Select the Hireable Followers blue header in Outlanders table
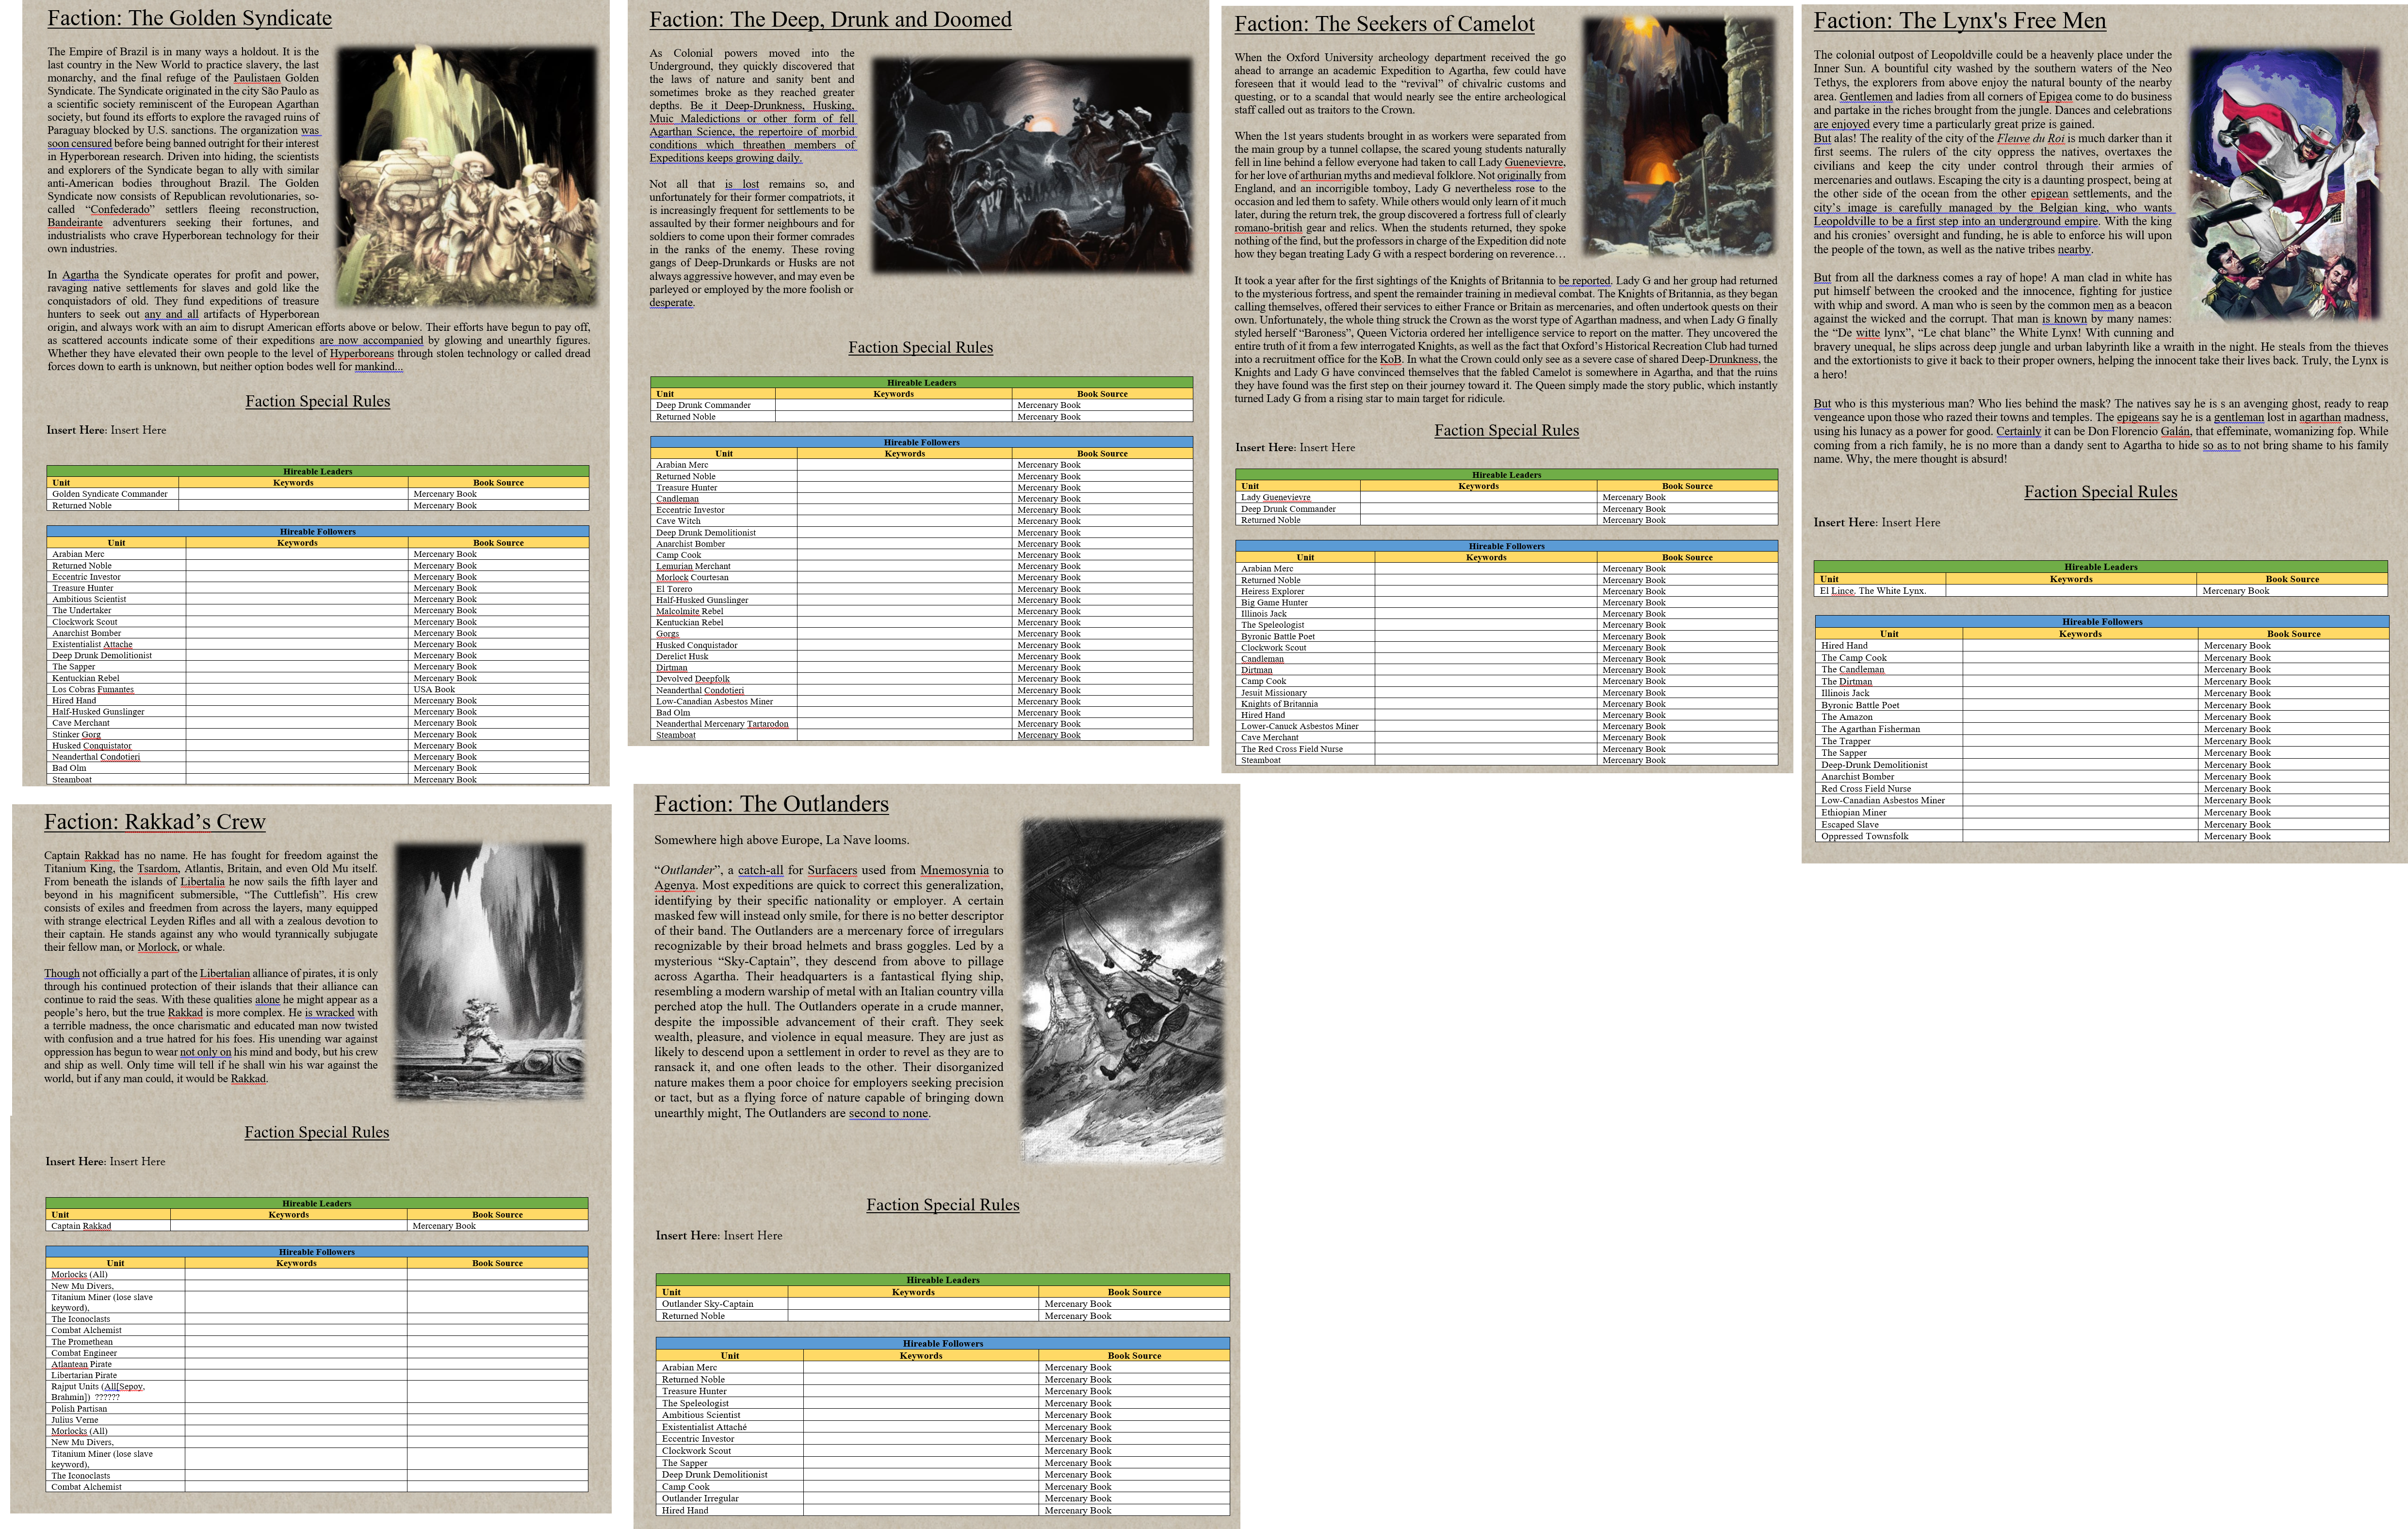2408x1529 pixels. pyautogui.click(x=942, y=1343)
